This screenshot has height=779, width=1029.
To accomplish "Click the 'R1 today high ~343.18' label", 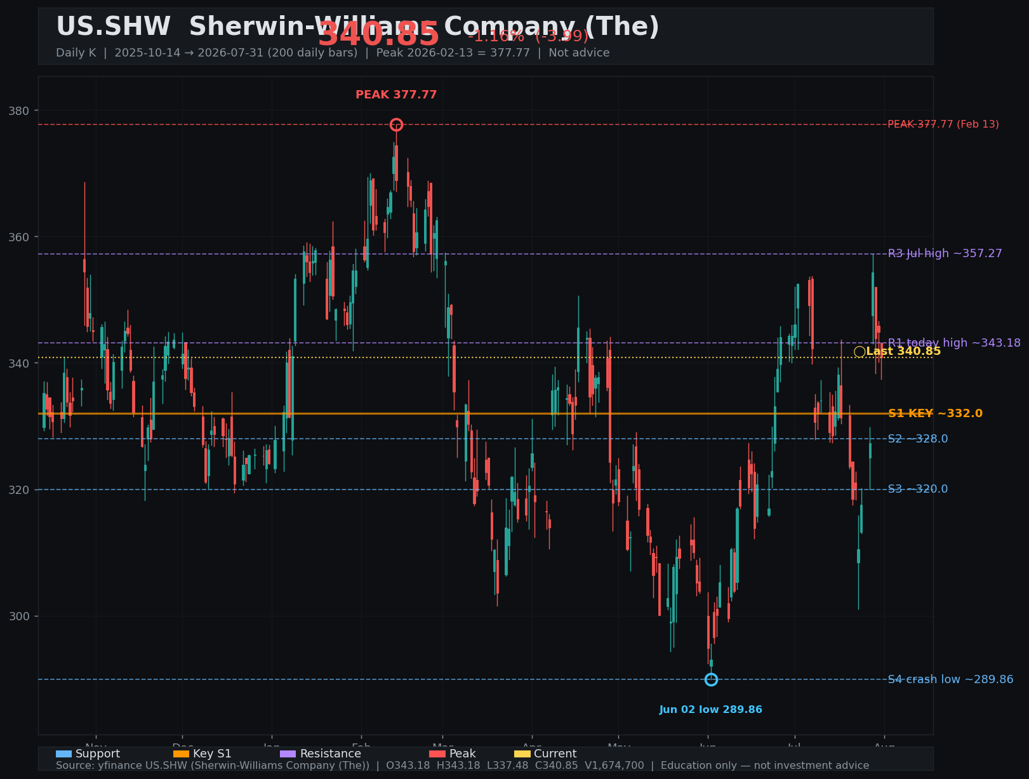I will click(955, 343).
